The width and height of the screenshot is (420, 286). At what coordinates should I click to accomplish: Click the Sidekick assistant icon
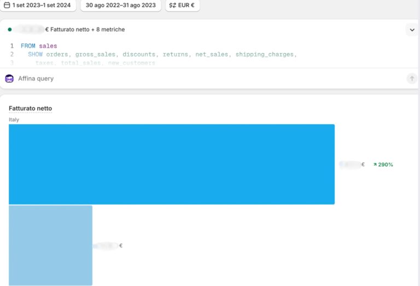pyautogui.click(x=9, y=79)
